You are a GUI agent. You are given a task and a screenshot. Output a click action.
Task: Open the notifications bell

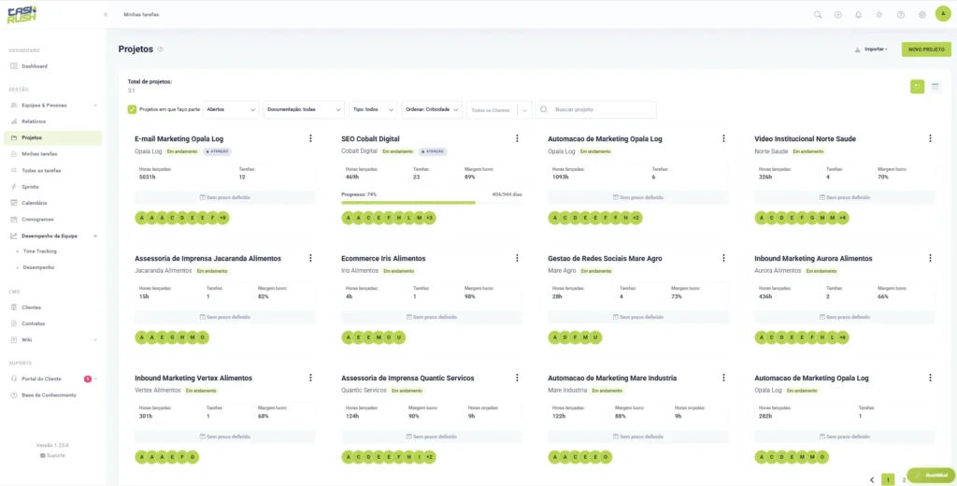click(858, 15)
